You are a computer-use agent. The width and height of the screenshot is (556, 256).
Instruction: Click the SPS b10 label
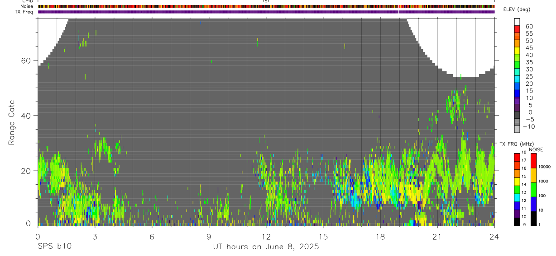point(54,247)
